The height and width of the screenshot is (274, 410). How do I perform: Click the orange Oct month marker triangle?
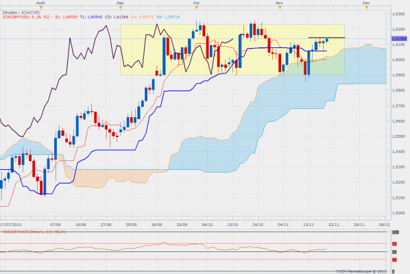click(x=197, y=8)
